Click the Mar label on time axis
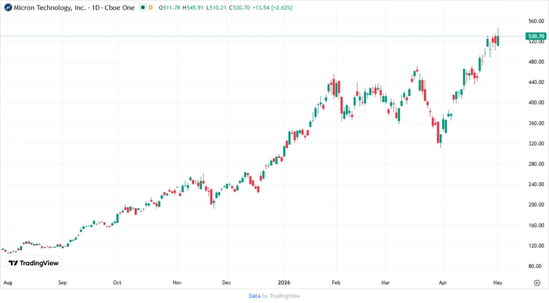This screenshot has height=303, width=549. point(386,282)
